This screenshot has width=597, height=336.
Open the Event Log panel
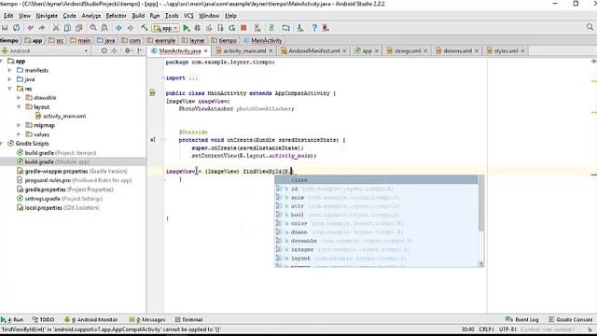tap(522, 319)
